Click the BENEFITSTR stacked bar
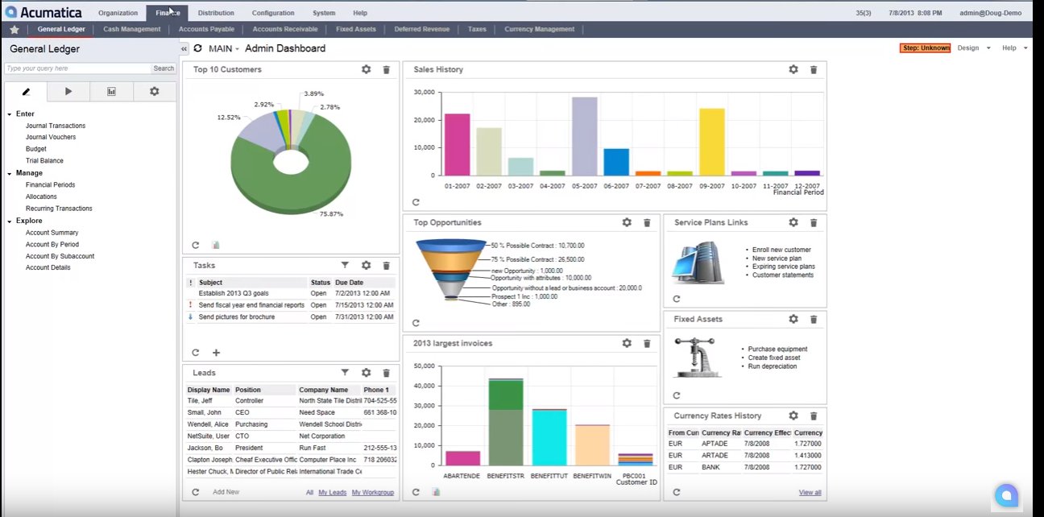This screenshot has height=517, width=1044. [506, 422]
